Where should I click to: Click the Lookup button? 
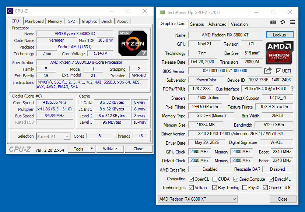click(280, 35)
